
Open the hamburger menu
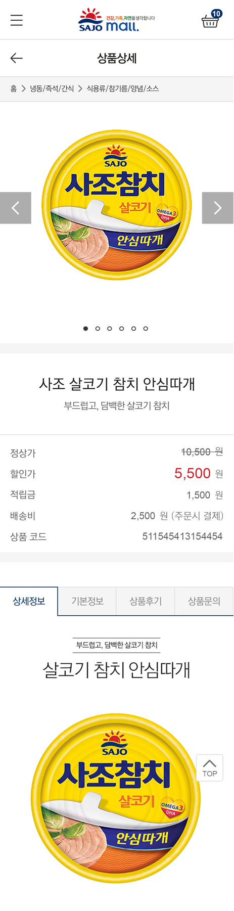pos(17,20)
